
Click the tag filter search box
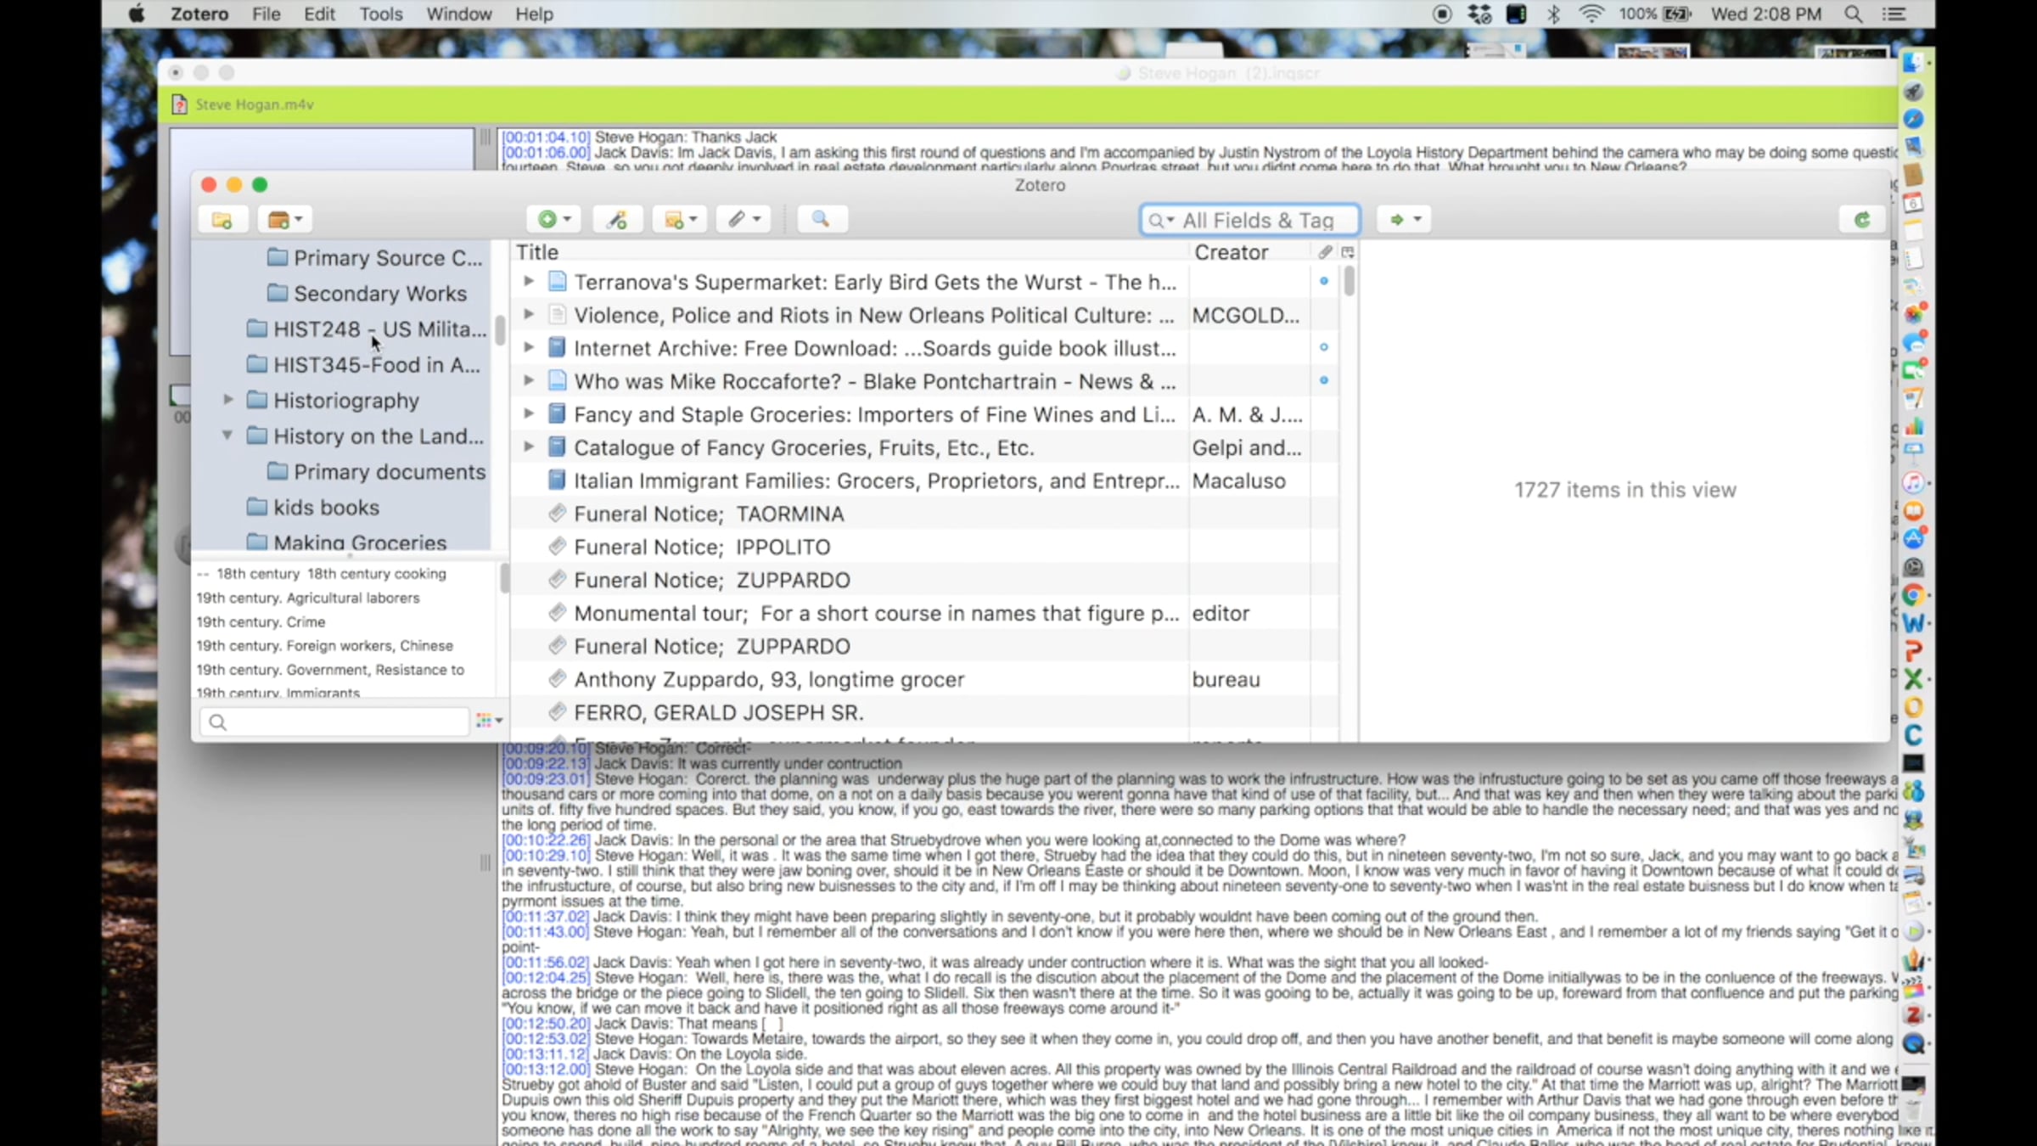[334, 722]
